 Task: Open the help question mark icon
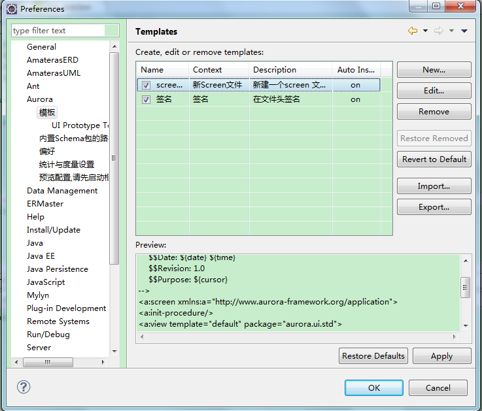tap(24, 387)
